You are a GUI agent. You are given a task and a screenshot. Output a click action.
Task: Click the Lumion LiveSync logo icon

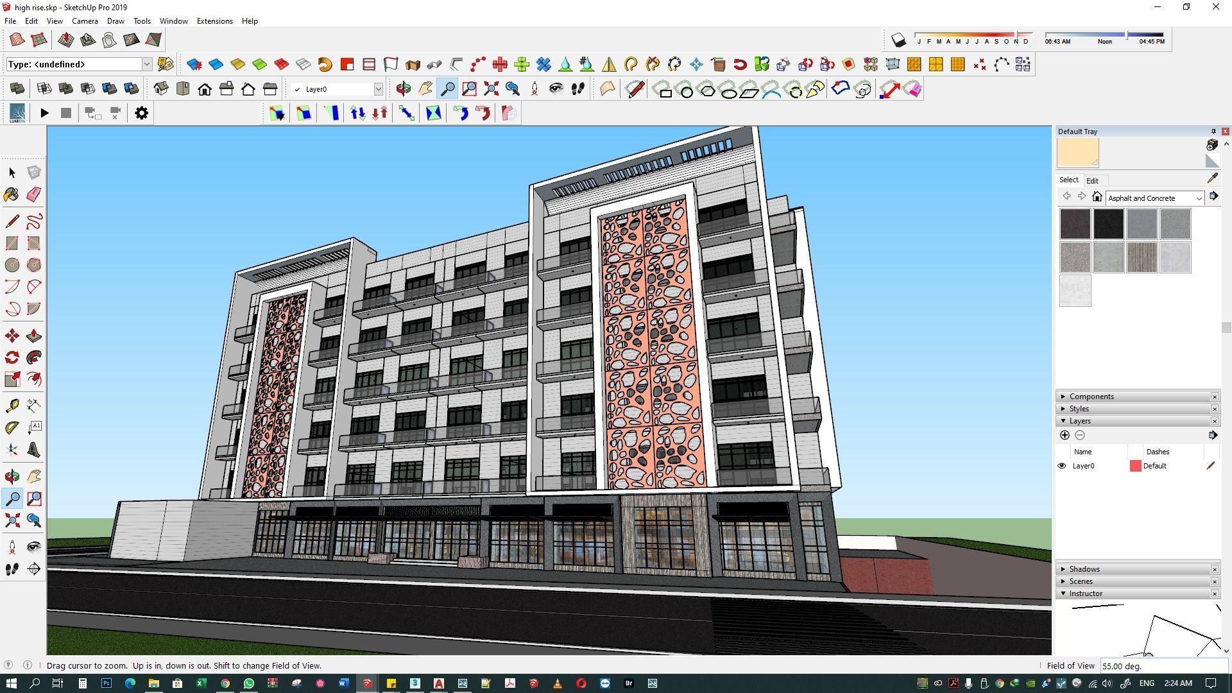(x=17, y=113)
